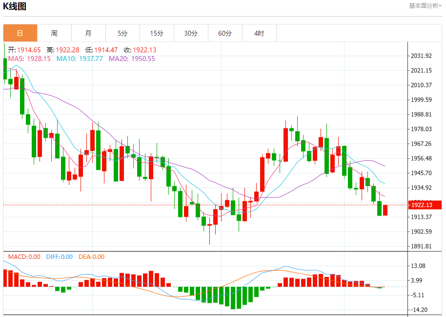446x317 pixels.
Task: Click the 2031.92 price axis label
Action: click(x=421, y=56)
